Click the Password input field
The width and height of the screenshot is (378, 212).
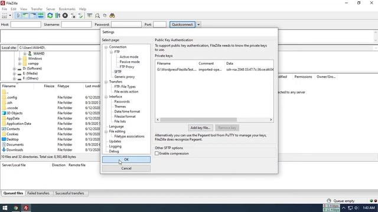[x=126, y=25]
